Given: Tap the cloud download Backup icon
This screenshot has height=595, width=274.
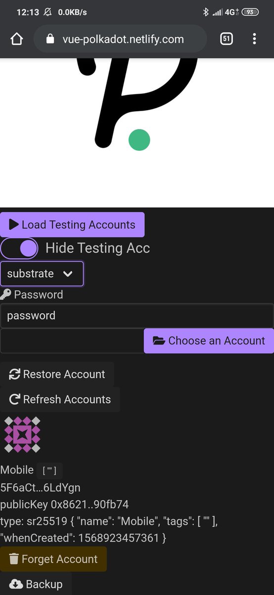Looking at the screenshot, I should point(16,584).
